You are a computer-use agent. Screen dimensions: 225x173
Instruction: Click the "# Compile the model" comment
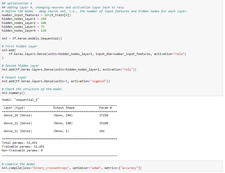point(18,164)
